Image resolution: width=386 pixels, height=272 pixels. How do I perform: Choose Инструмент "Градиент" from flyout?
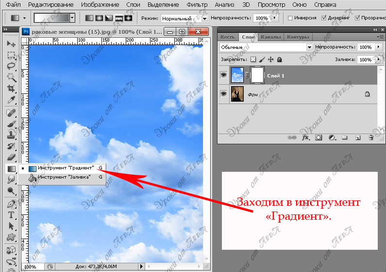tap(62, 168)
